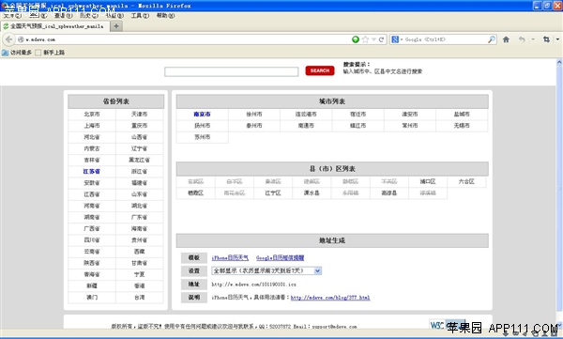Click the Google search engine icon
The height and width of the screenshot is (339, 563).
tap(395, 39)
